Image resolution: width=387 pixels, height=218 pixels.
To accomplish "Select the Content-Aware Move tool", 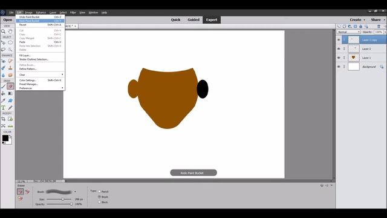I will (x=3, y=126).
